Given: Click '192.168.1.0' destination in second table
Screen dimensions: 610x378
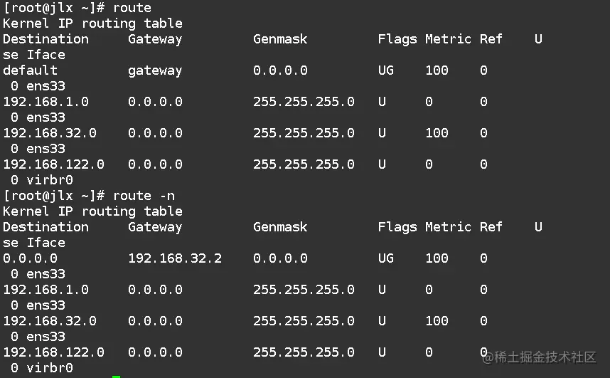Looking at the screenshot, I should click(46, 290).
